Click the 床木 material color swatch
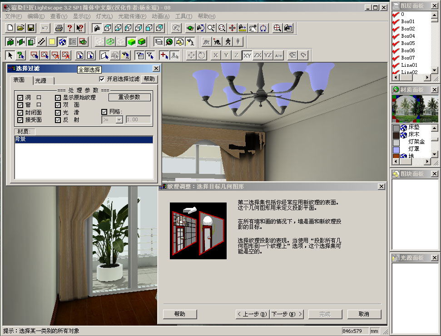The width and height of the screenshot is (441, 336). pos(396,135)
